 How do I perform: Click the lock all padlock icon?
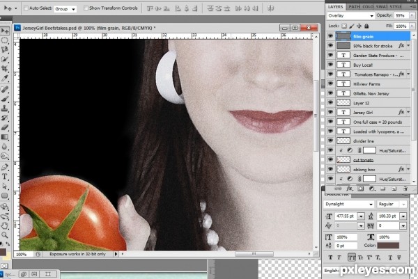pyautogui.click(x=366, y=26)
